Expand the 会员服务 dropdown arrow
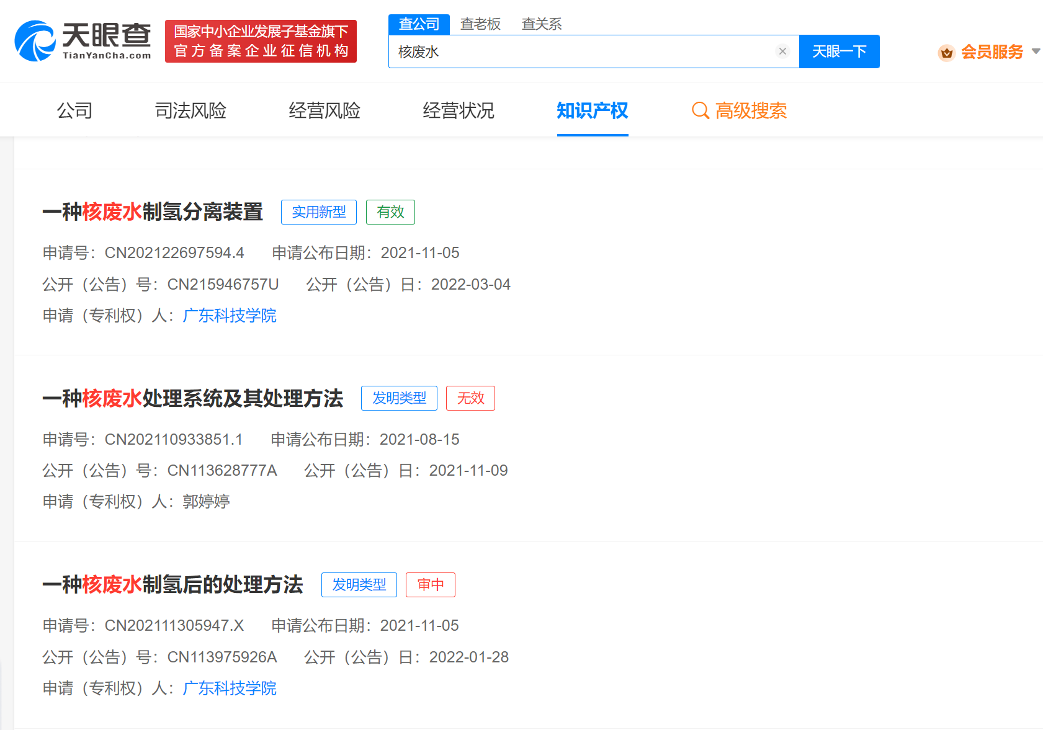 point(1035,53)
